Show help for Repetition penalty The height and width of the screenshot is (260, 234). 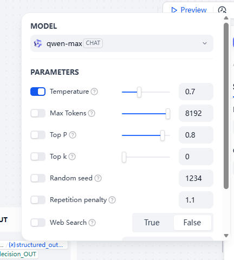112,200
